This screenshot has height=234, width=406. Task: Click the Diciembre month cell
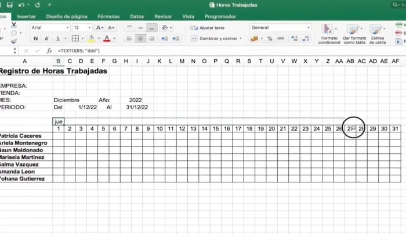[67, 100]
